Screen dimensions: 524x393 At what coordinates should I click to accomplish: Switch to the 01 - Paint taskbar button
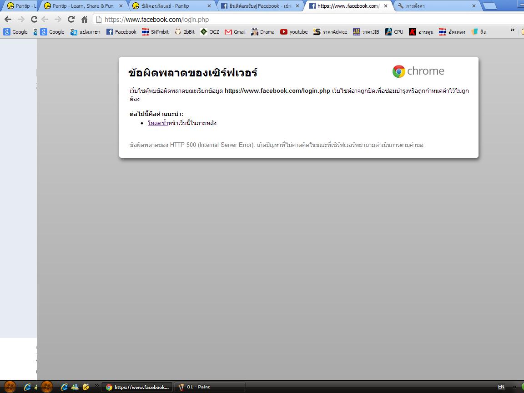[210, 387]
